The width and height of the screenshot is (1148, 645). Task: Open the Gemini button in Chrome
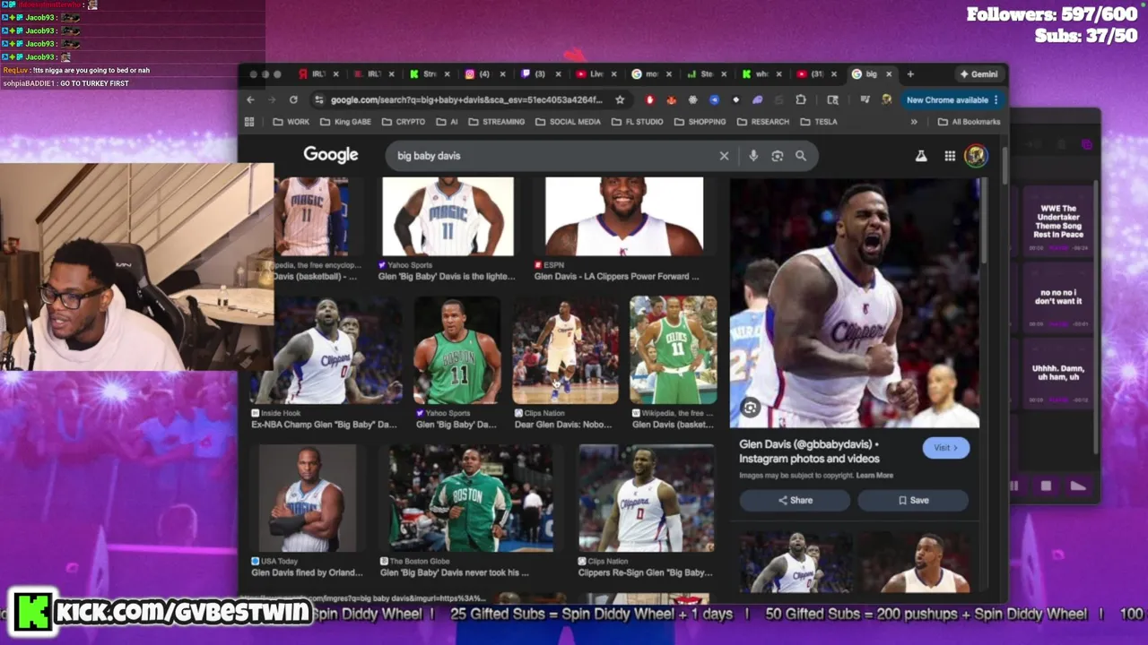click(978, 74)
